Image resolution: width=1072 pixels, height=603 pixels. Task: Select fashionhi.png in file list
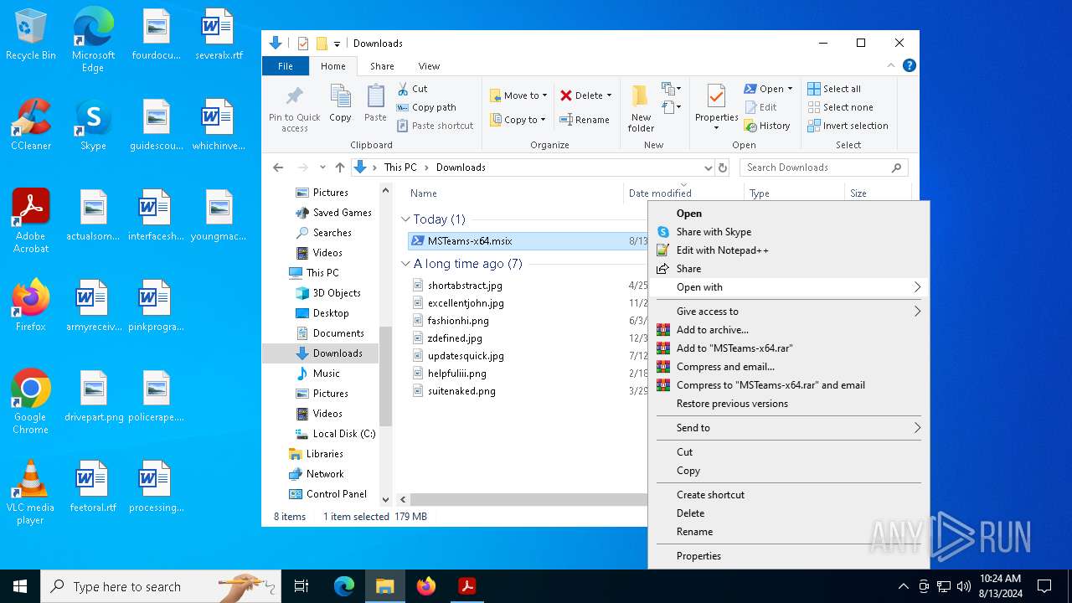tap(458, 321)
